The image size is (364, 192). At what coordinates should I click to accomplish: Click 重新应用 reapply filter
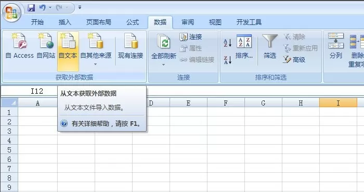point(301,48)
